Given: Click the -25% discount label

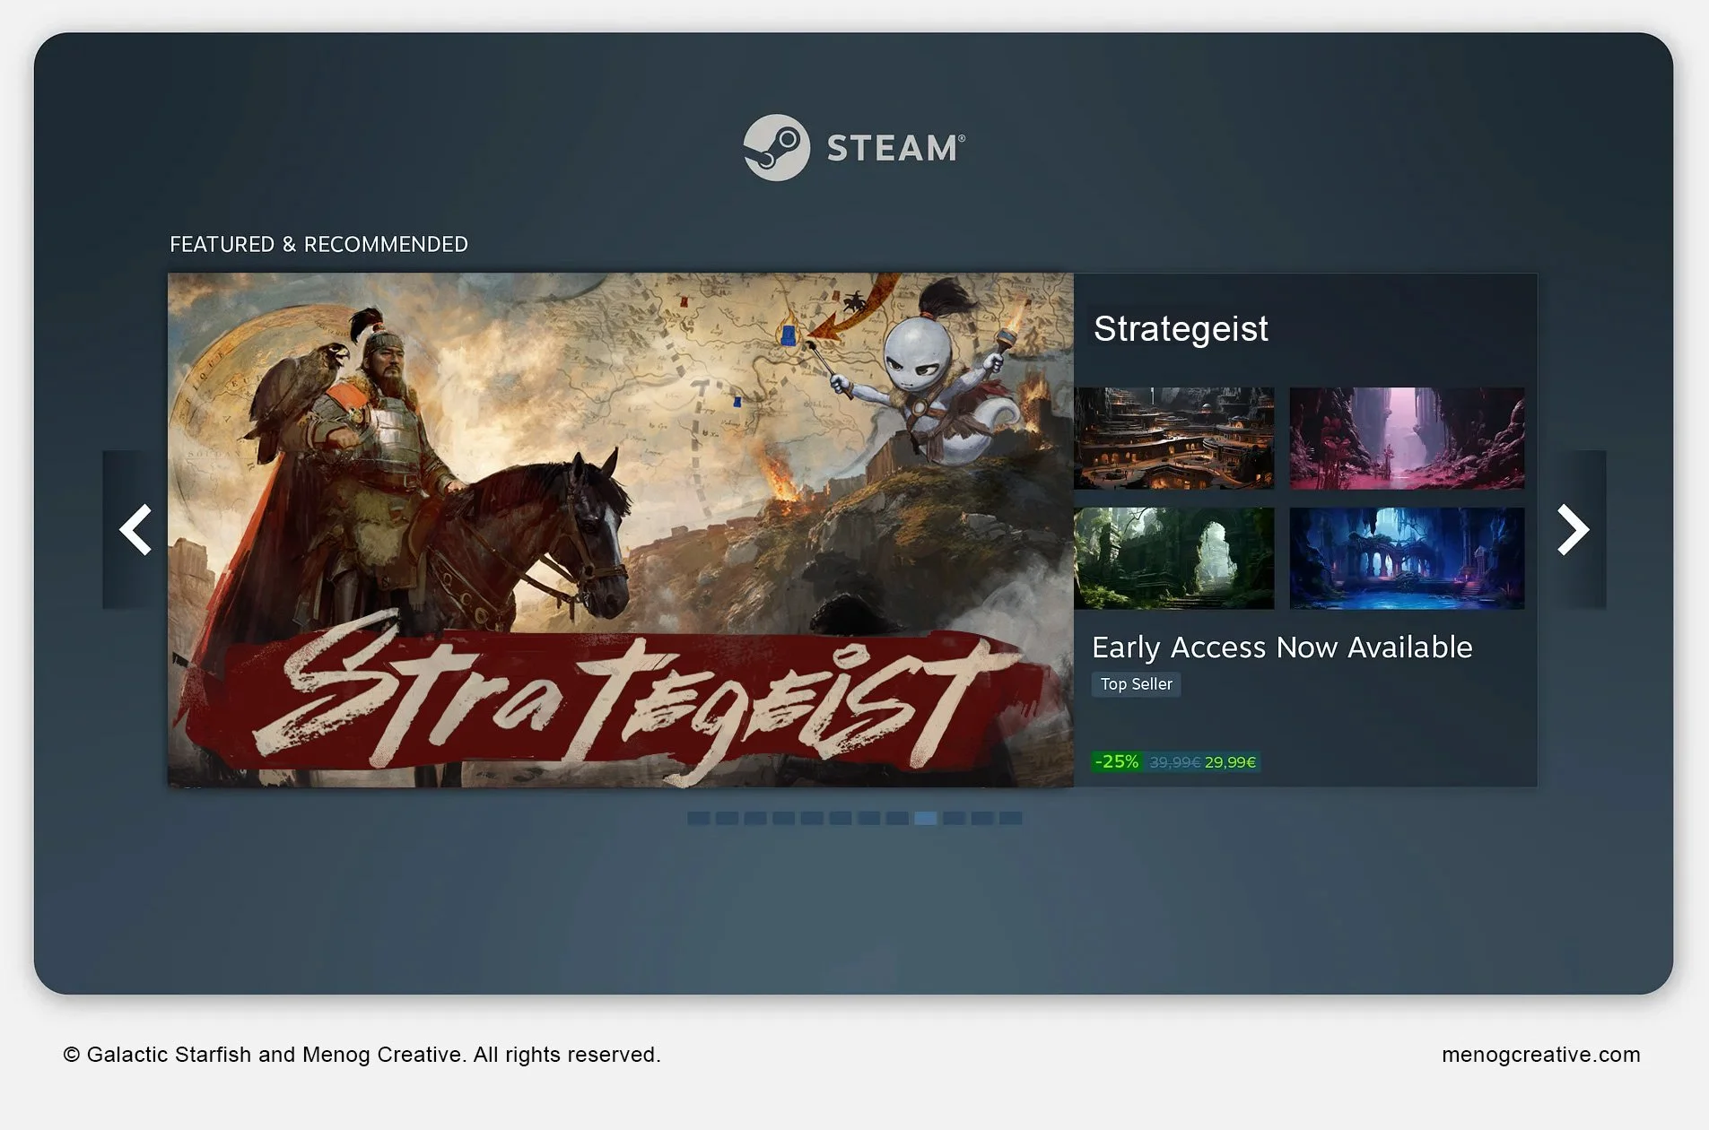Looking at the screenshot, I should [1116, 761].
